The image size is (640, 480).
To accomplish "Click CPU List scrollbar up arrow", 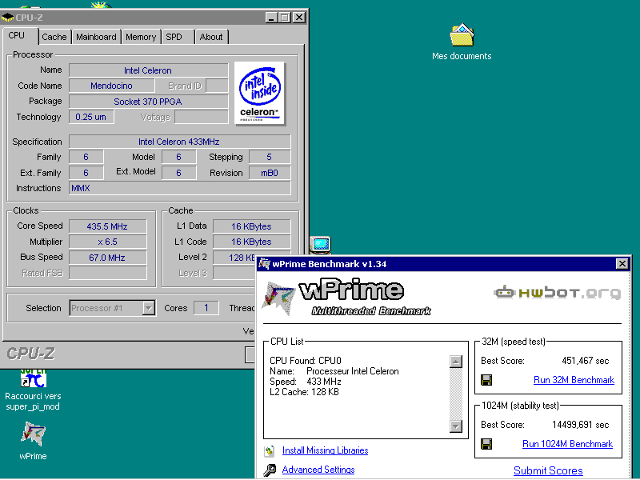I will point(455,362).
